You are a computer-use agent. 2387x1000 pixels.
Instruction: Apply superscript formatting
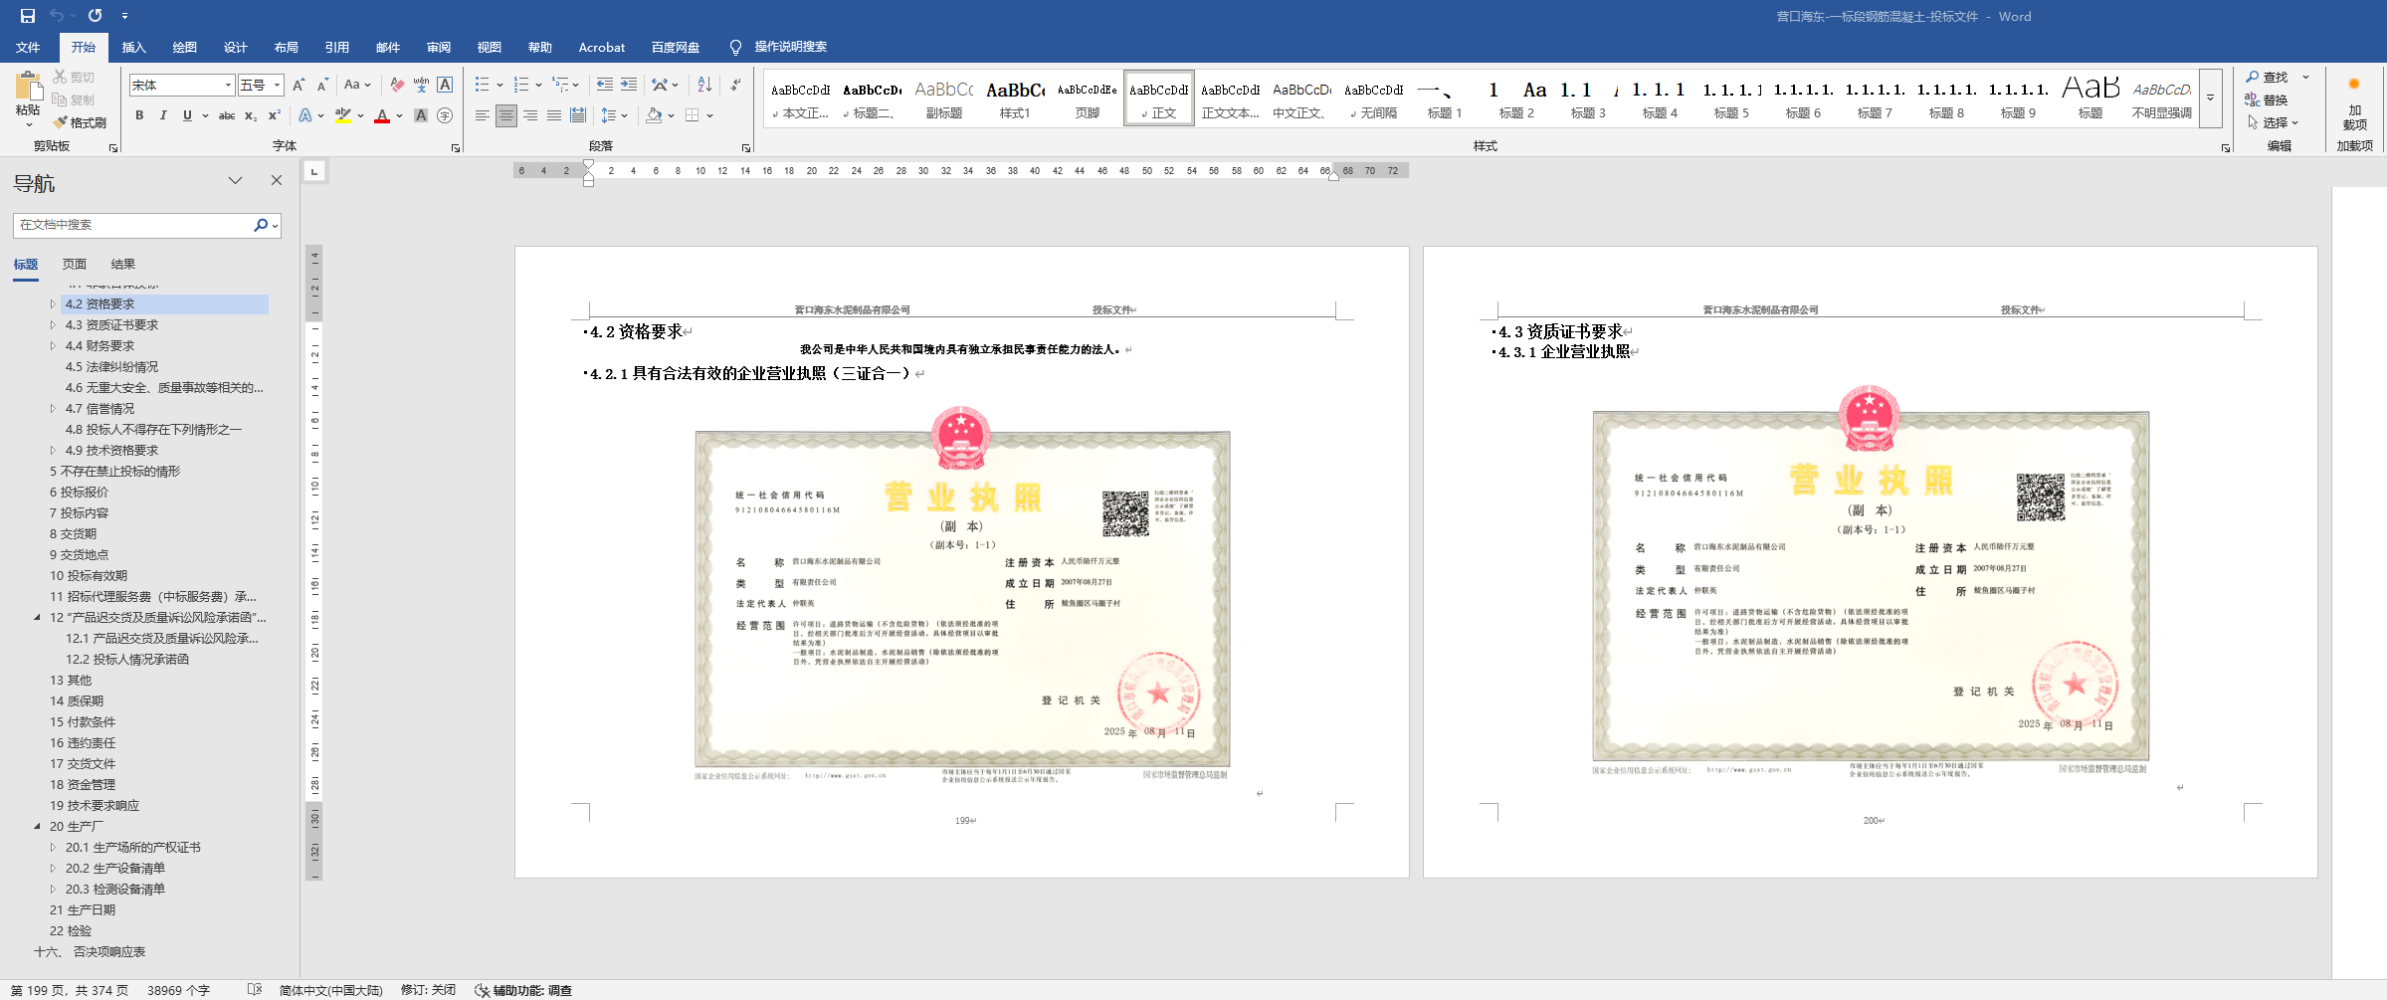pyautogui.click(x=275, y=115)
